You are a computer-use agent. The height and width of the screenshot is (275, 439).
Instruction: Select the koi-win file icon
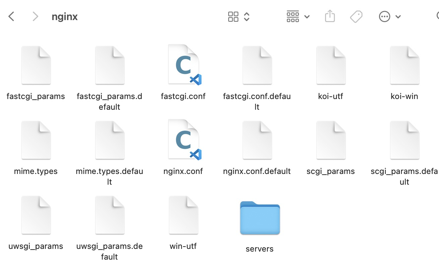coord(404,65)
